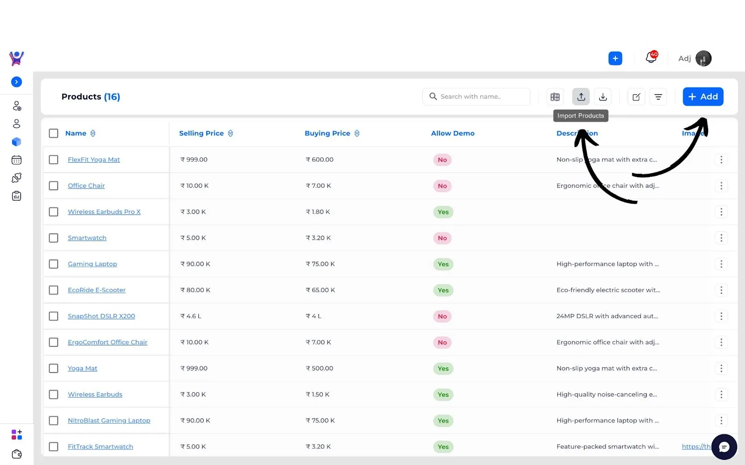Screen dimensions: 745x465
Task: Open the wallet sidebar icon
Action: click(x=17, y=454)
